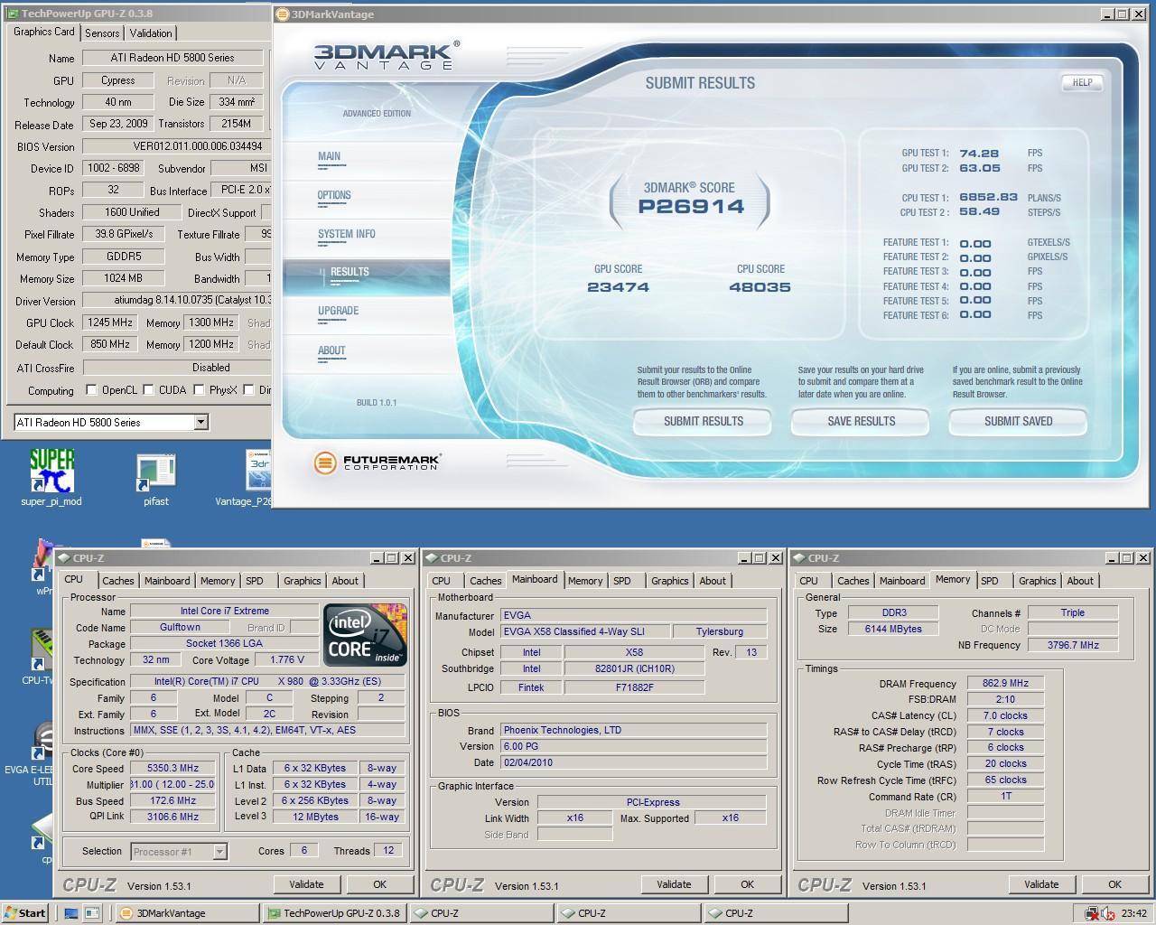Click the second quick launch icon next to Start
The height and width of the screenshot is (925, 1156).
click(x=92, y=913)
